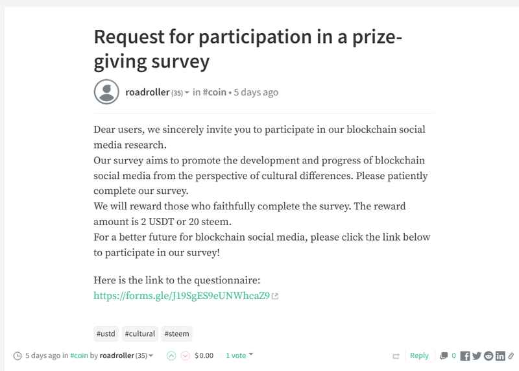The image size is (519, 371).
Task: Open the forms.gle questionnaire link
Action: [x=182, y=296]
